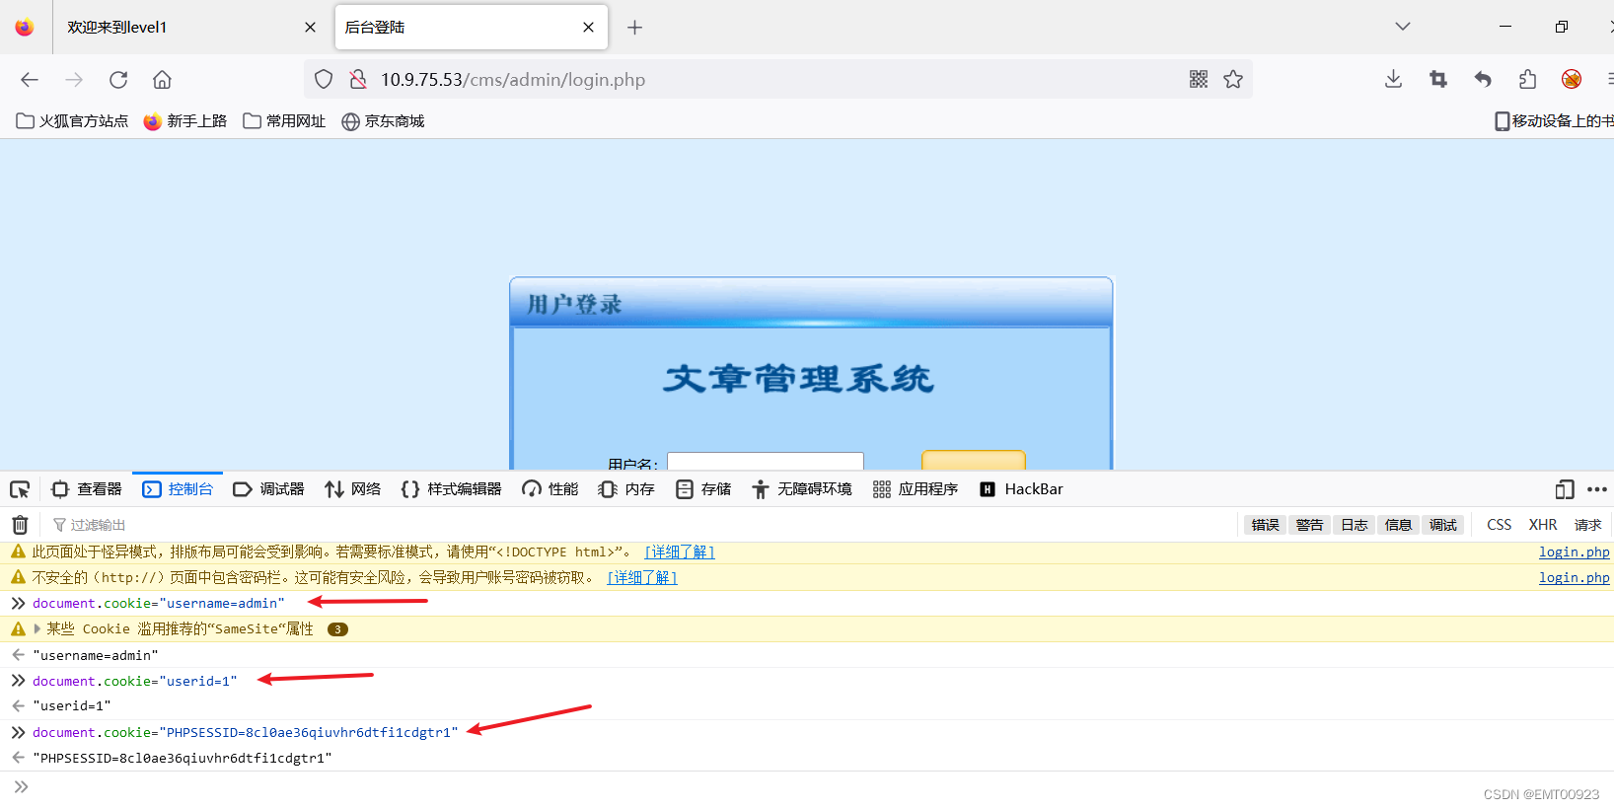Viewport: 1614px width, 809px height.
Task: Expand the SameSite cookie warning group
Action: (38, 628)
